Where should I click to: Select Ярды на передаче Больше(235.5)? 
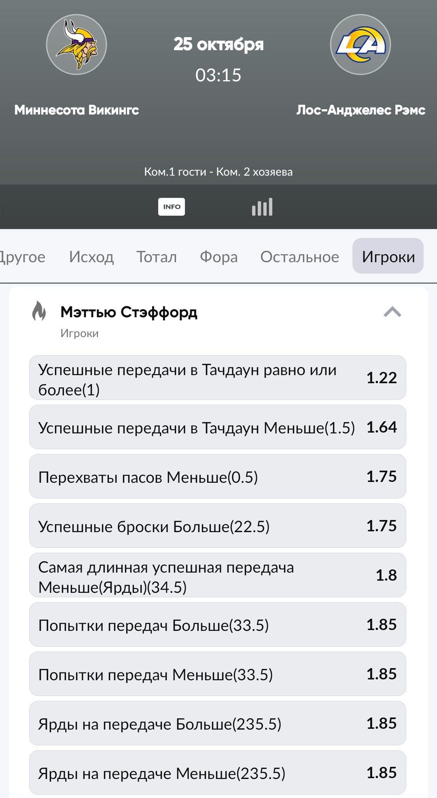click(x=218, y=724)
